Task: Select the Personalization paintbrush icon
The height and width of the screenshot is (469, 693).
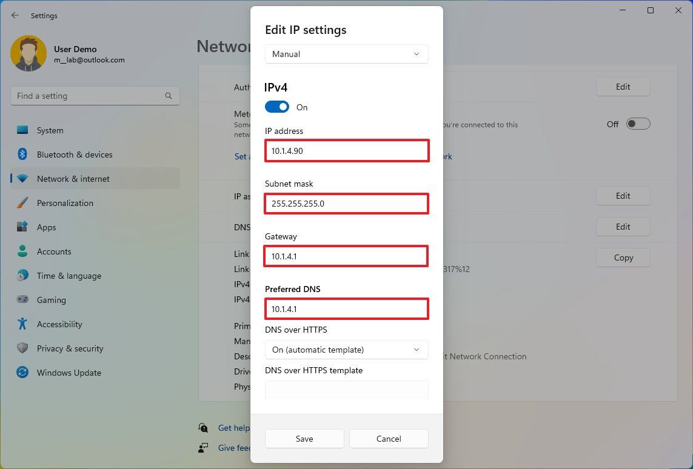Action: (x=22, y=203)
